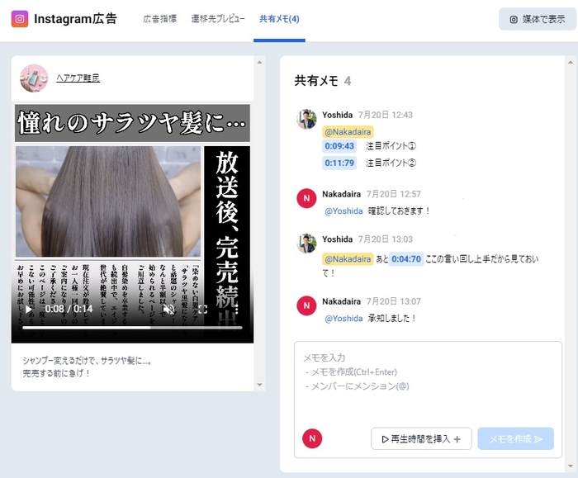Click the メモを作成 submit button

click(x=515, y=438)
